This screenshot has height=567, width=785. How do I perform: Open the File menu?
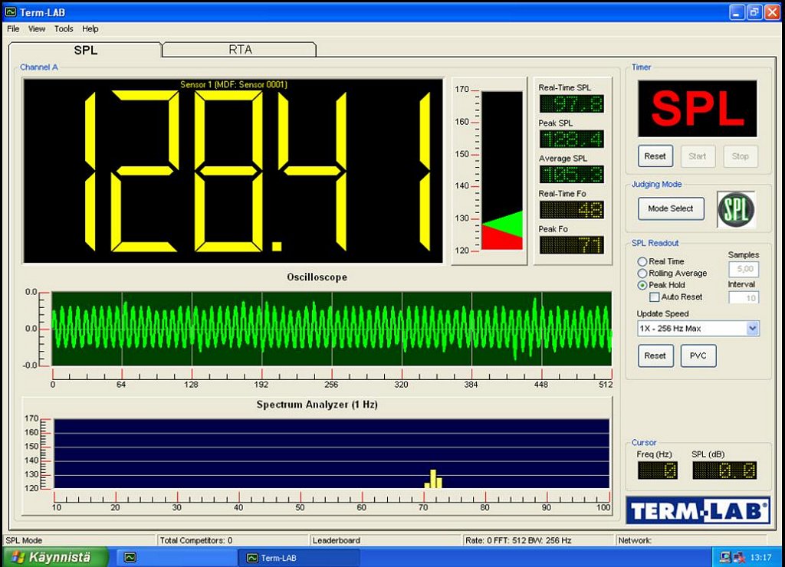tap(13, 29)
